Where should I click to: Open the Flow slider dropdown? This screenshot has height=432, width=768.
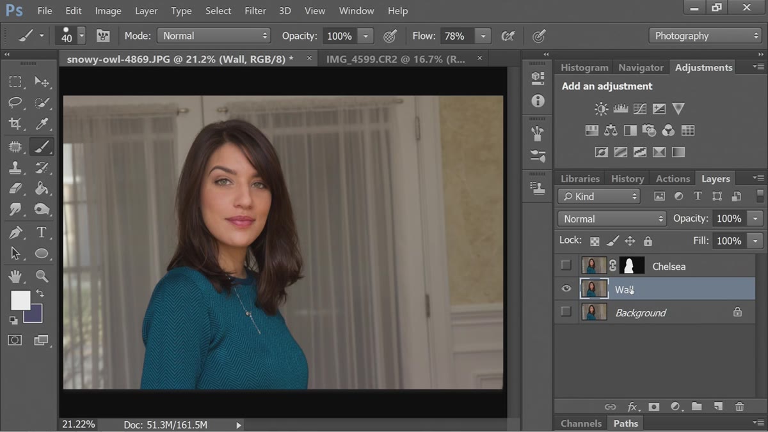483,36
